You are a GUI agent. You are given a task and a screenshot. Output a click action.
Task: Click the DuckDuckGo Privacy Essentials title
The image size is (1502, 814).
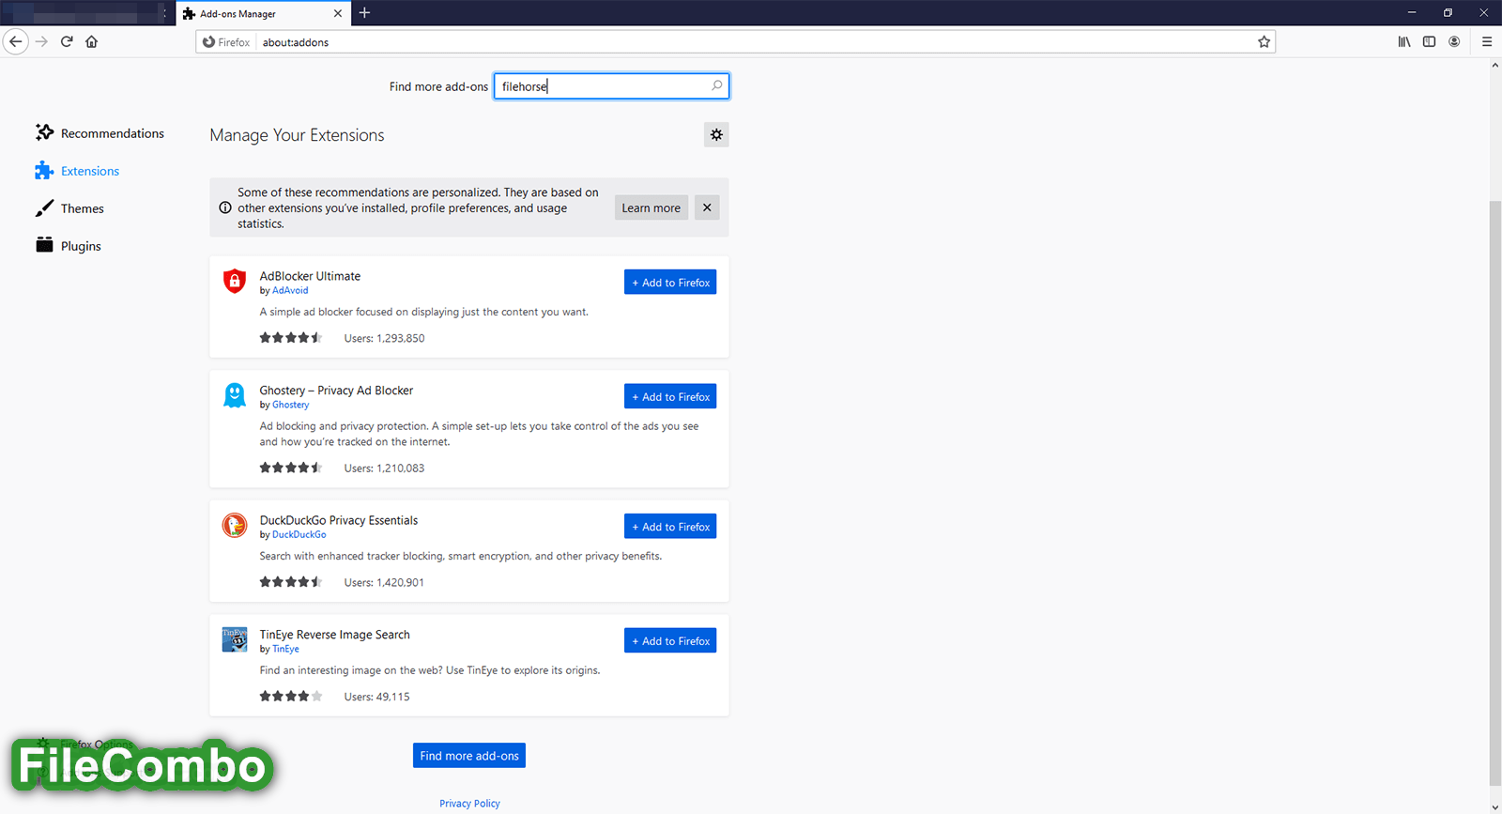[x=339, y=520]
